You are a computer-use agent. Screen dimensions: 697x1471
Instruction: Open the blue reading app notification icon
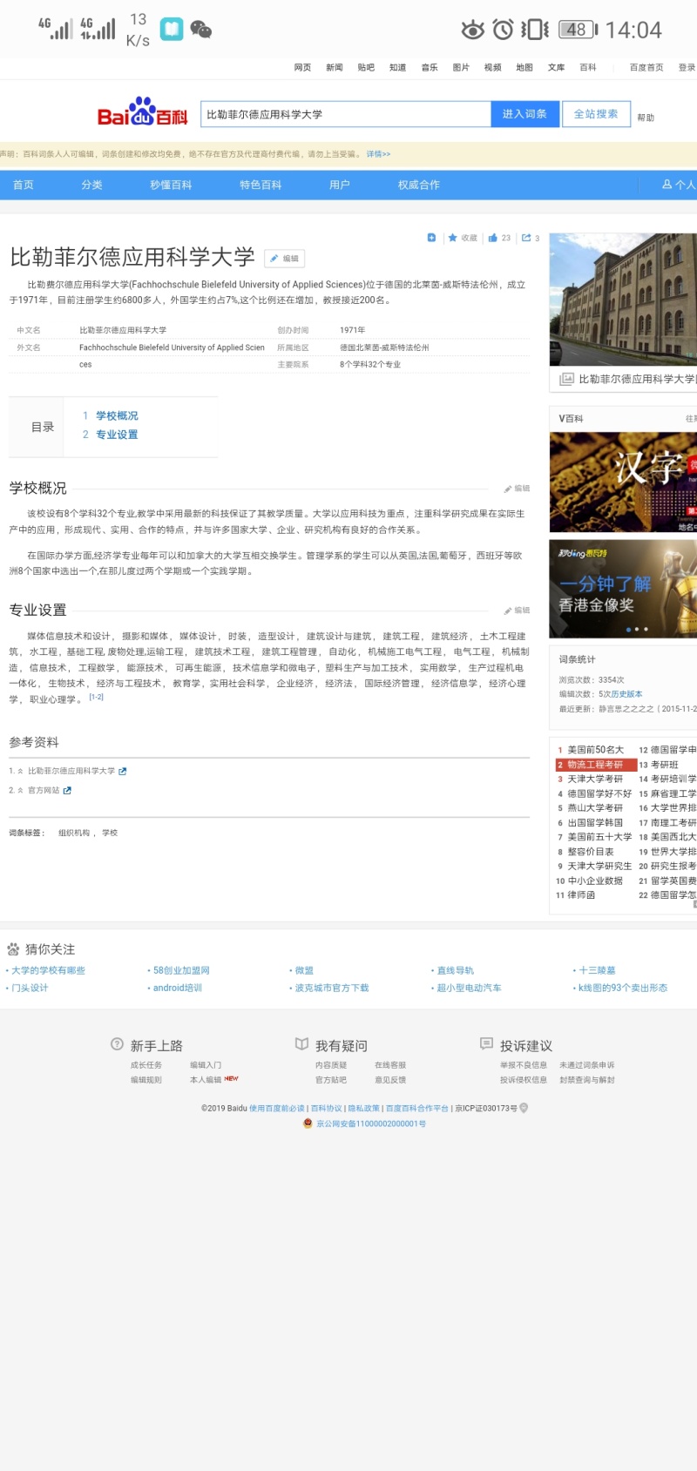click(172, 30)
